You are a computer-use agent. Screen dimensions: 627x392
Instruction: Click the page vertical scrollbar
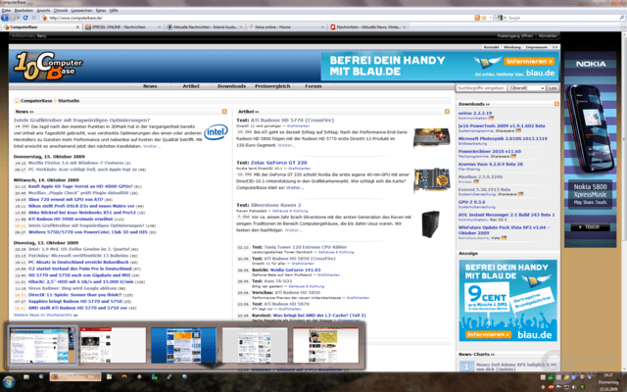pyautogui.click(x=624, y=200)
